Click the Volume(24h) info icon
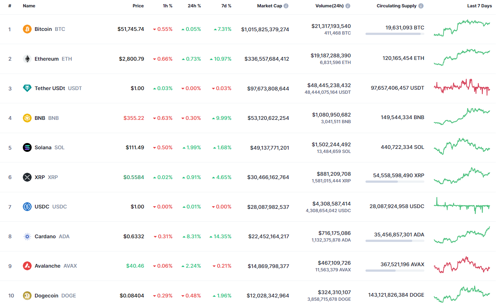This screenshot has width=498, height=307. point(348,6)
